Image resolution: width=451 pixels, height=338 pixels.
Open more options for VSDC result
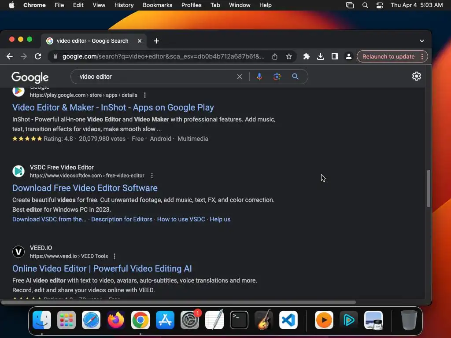(x=152, y=176)
